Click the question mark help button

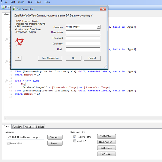pyautogui.click(x=18, y=58)
